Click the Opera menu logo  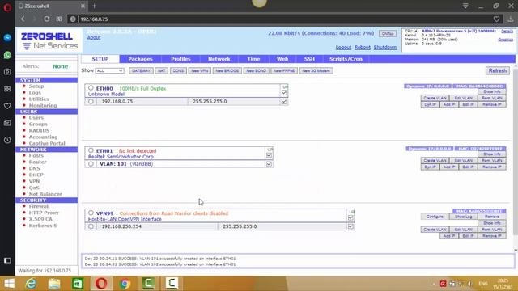pyautogui.click(x=7, y=7)
